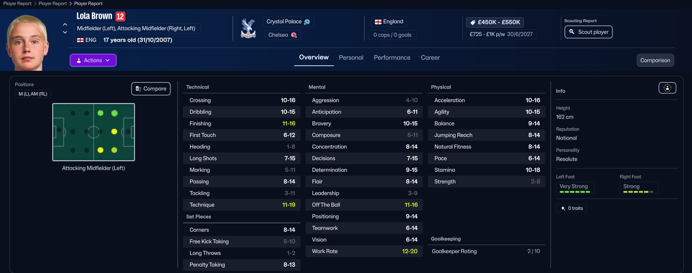Click the loan icon next to Crystal Palace
Screen dimensions: 692x273
pyautogui.click(x=307, y=22)
